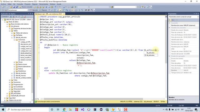200x112 pixels.
Task: Select dbo.tb_marcas table
Action: coord(21,76)
